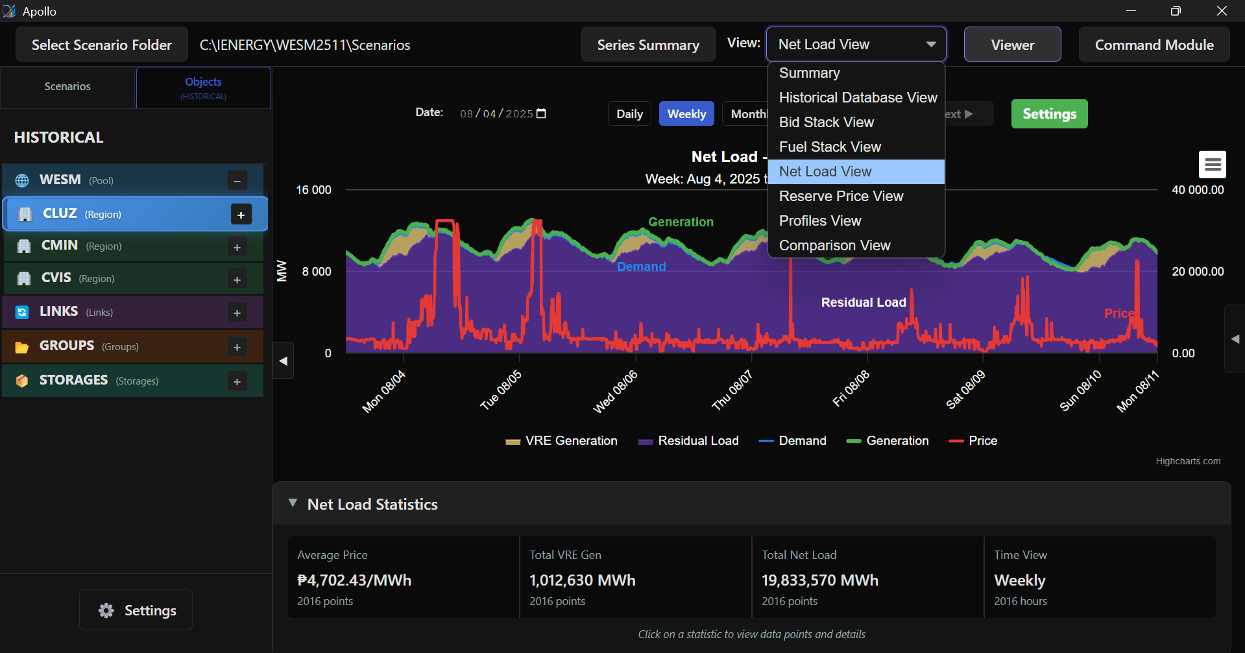Screen dimensions: 1245x653
Task: Click the LINKS sync icon
Action: 22,313
